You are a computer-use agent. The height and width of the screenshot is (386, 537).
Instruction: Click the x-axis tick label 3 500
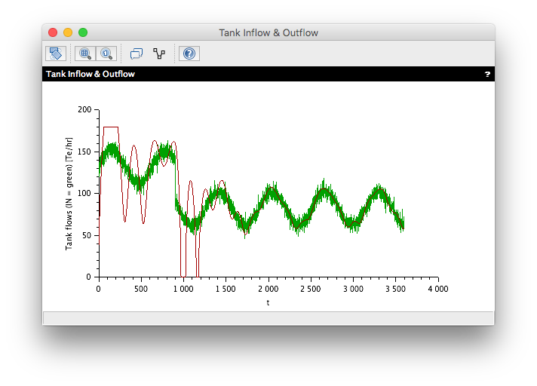click(x=395, y=289)
